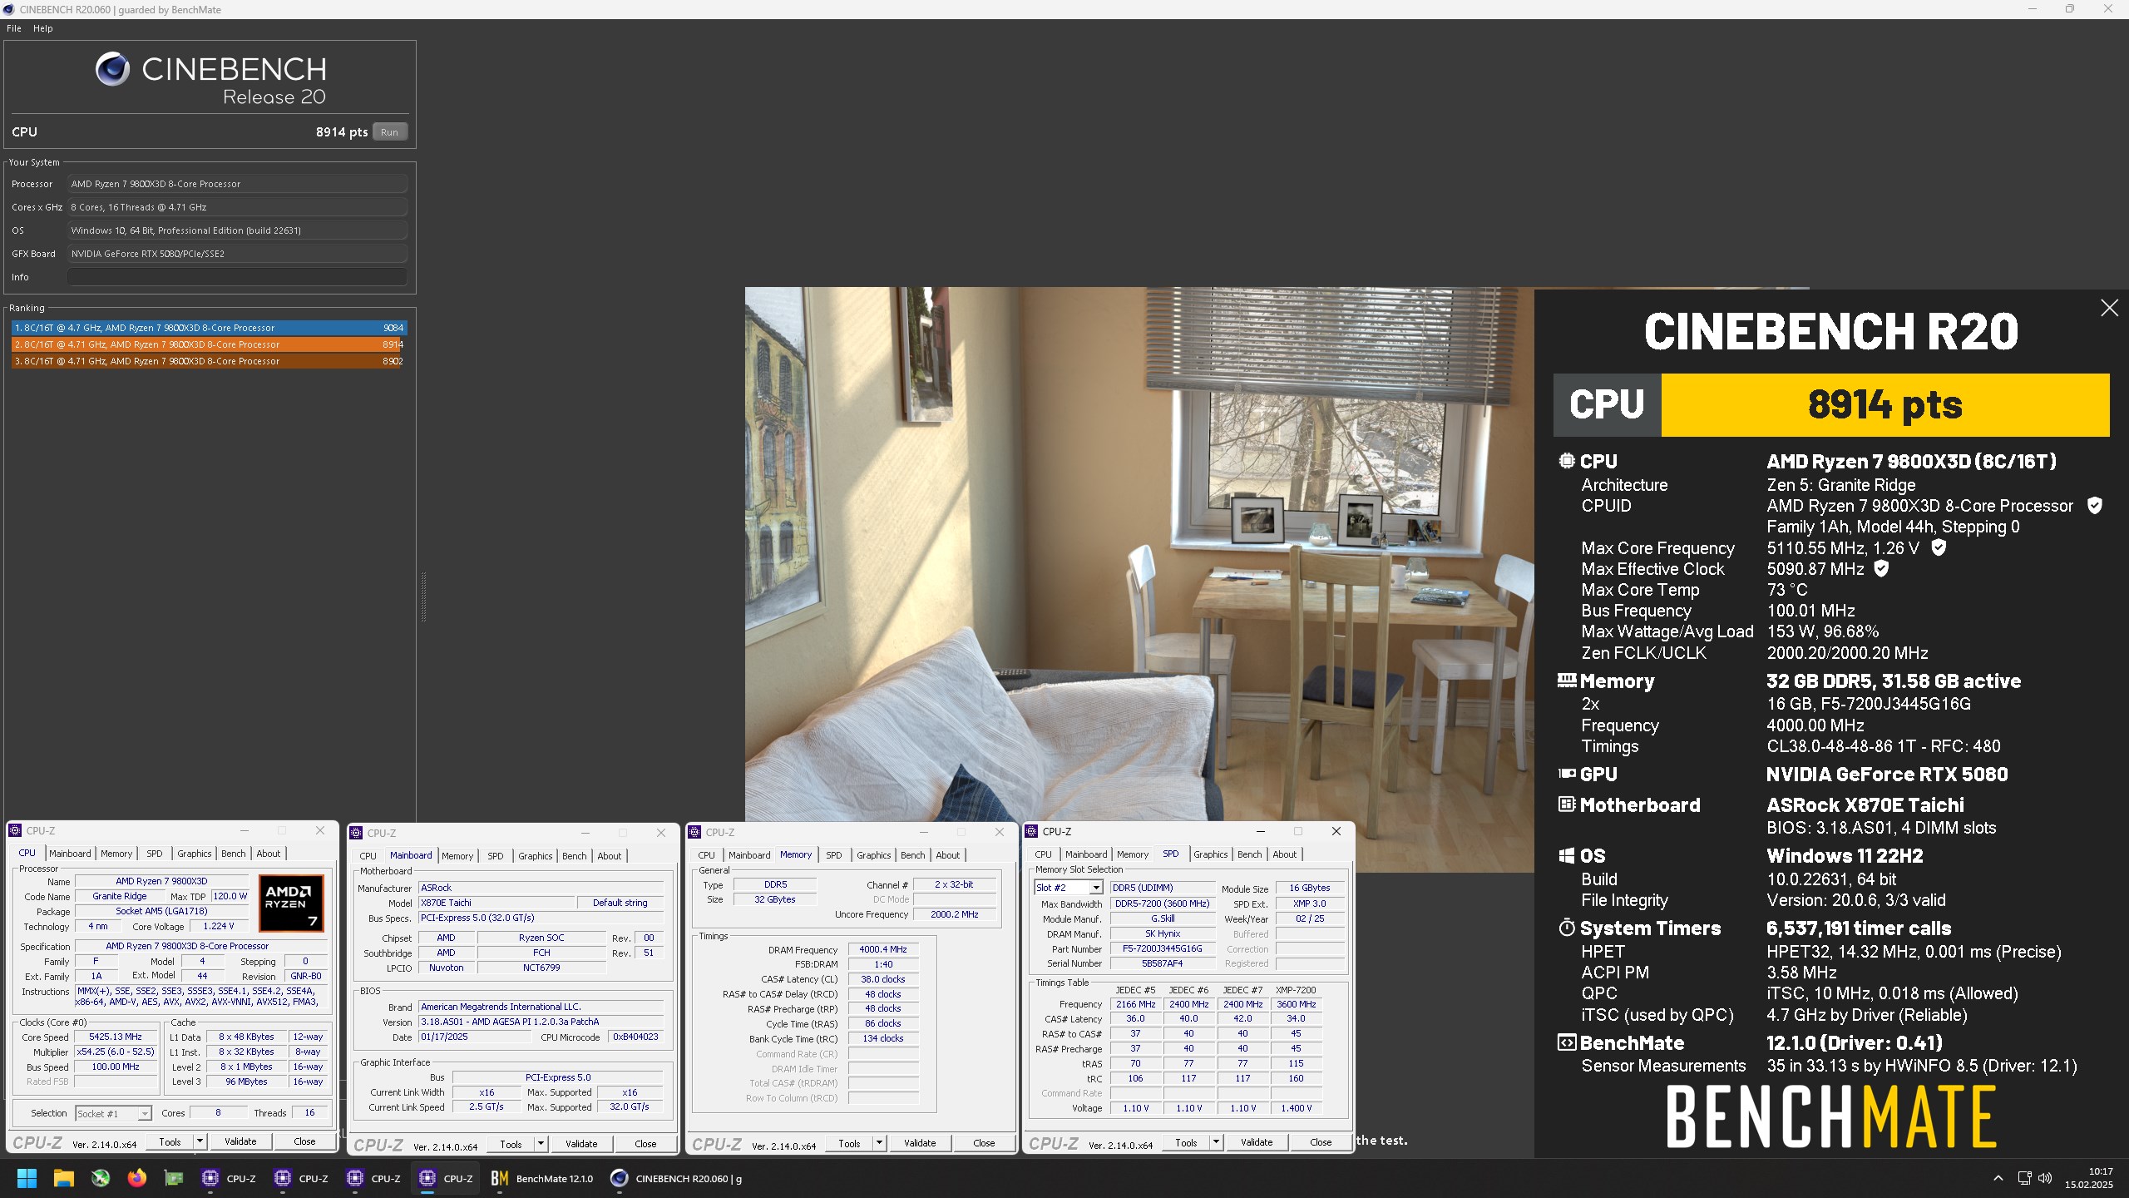Image resolution: width=2129 pixels, height=1198 pixels.
Task: Click Validate in the Mainboard CPU-Z window
Action: (581, 1144)
